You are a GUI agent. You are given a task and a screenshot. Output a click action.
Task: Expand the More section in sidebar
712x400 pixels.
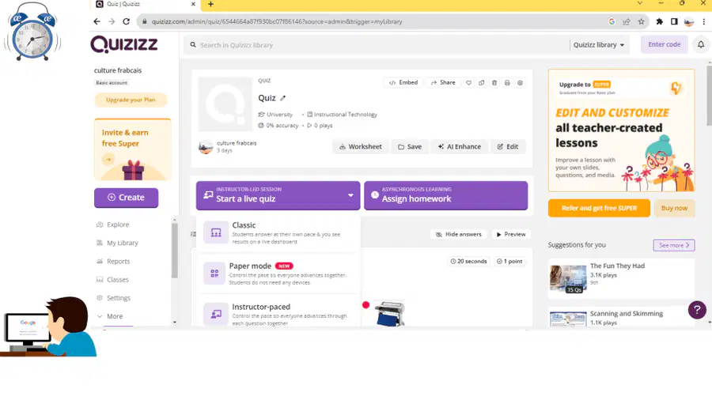[110, 316]
